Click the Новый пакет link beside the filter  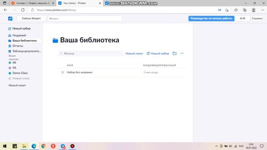click(x=134, y=53)
